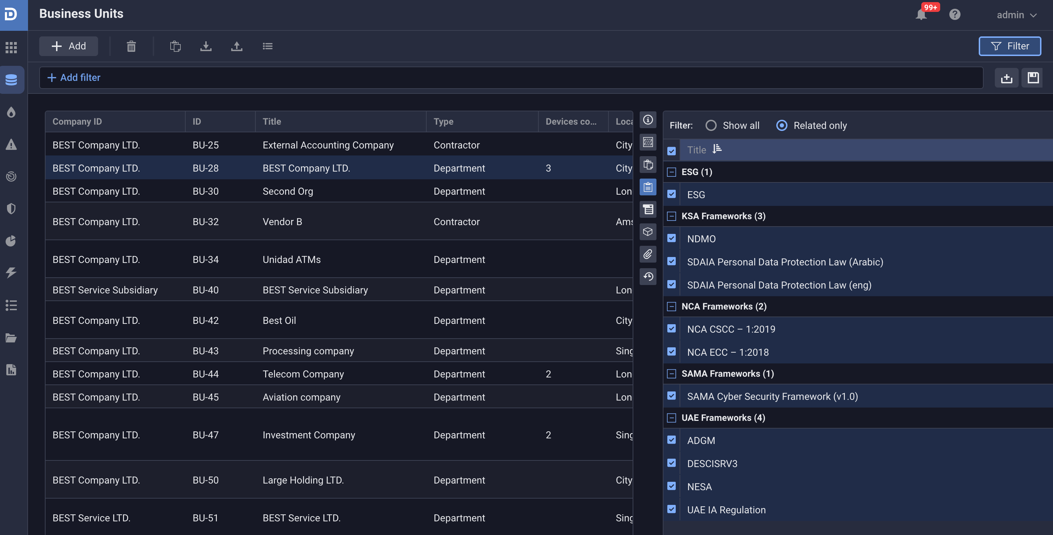Click the notification bell icon

921,15
